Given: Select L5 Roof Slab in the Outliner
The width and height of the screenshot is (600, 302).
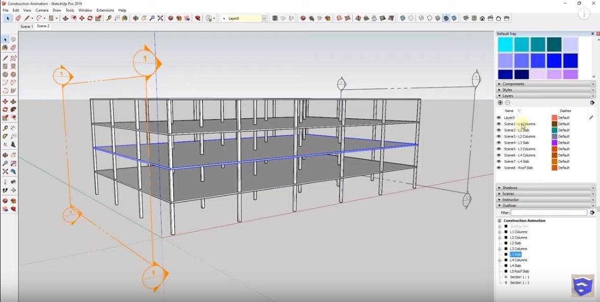Looking at the screenshot, I should 519,271.
